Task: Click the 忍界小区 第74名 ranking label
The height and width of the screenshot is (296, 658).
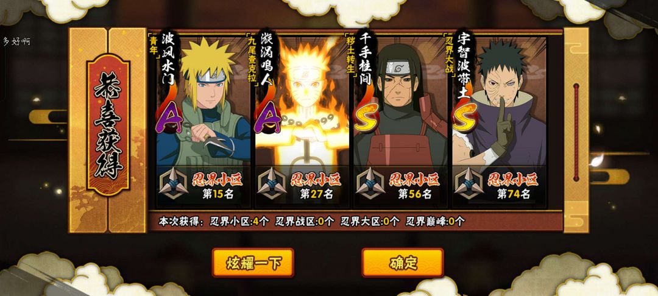Action: 513,186
